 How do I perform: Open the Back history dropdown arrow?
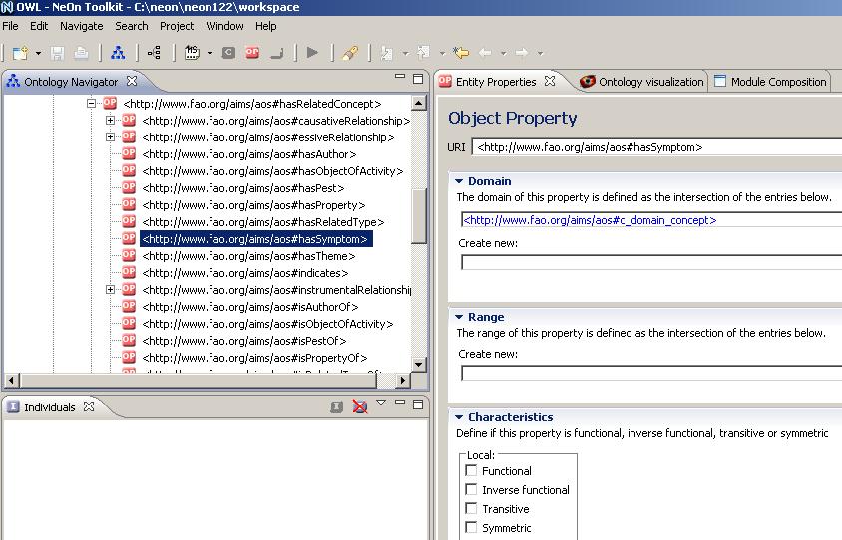503,53
